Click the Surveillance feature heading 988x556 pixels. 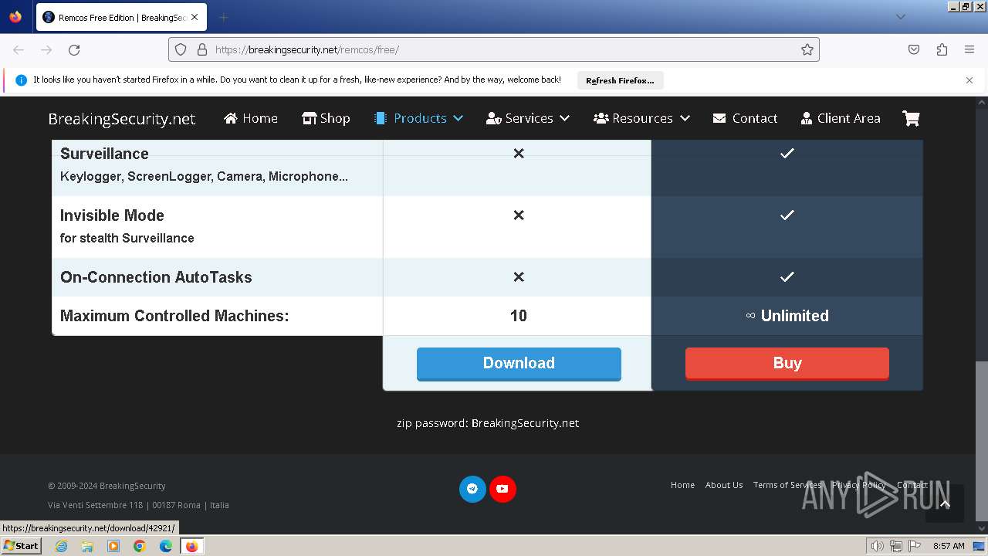[104, 154]
